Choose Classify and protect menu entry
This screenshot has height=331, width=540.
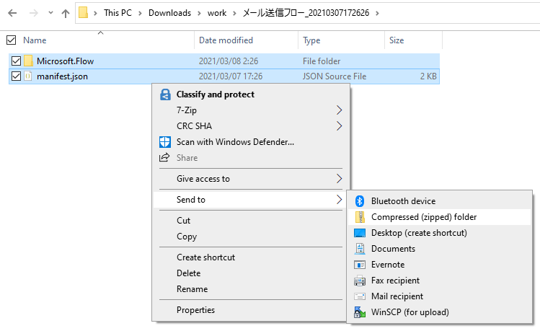216,94
